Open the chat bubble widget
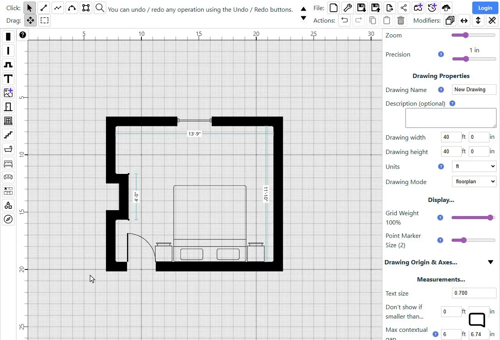 477,320
